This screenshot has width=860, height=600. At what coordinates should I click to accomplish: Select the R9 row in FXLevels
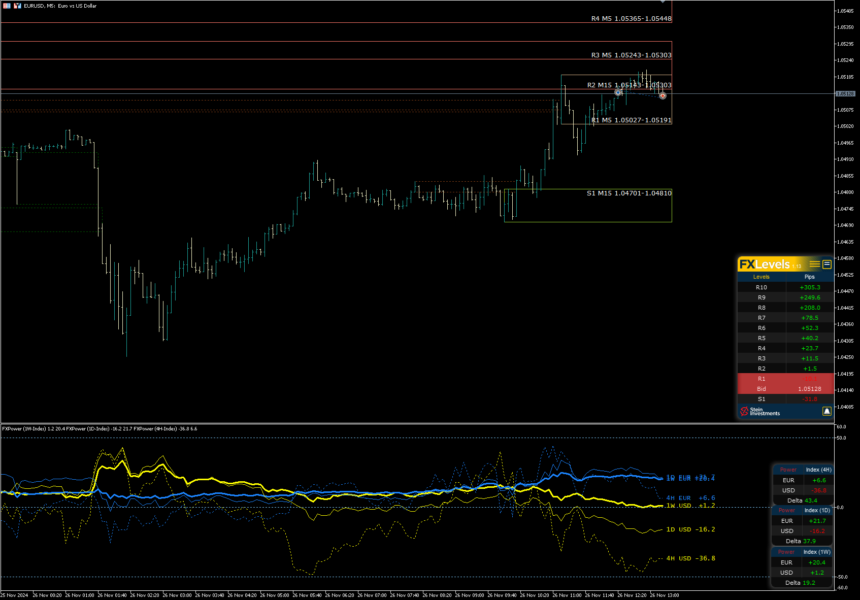(x=785, y=297)
